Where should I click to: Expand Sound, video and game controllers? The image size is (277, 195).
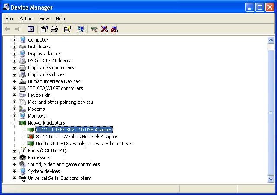pos(14,164)
